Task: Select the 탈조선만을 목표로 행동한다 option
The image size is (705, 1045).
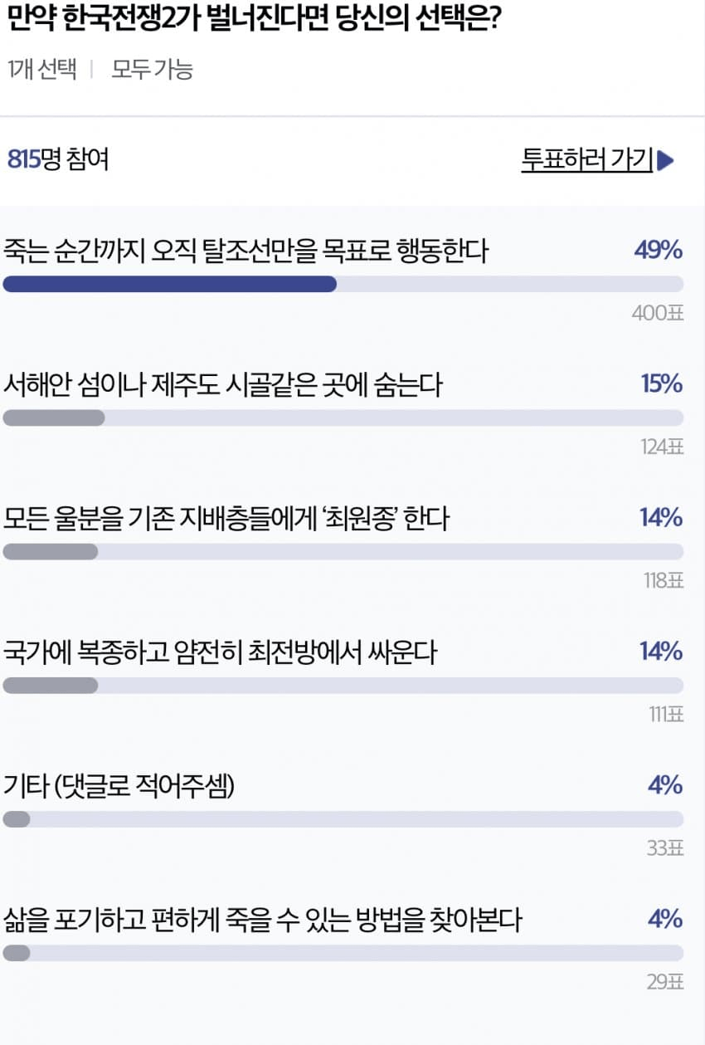Action: 246,250
